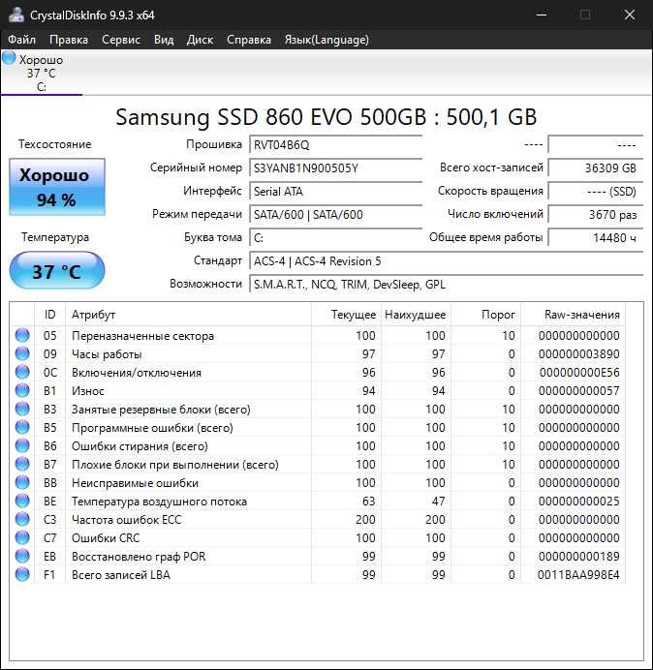Screen dimensions: 653x670
Task: Click the SATA/600 transfer mode field
Action: click(335, 214)
